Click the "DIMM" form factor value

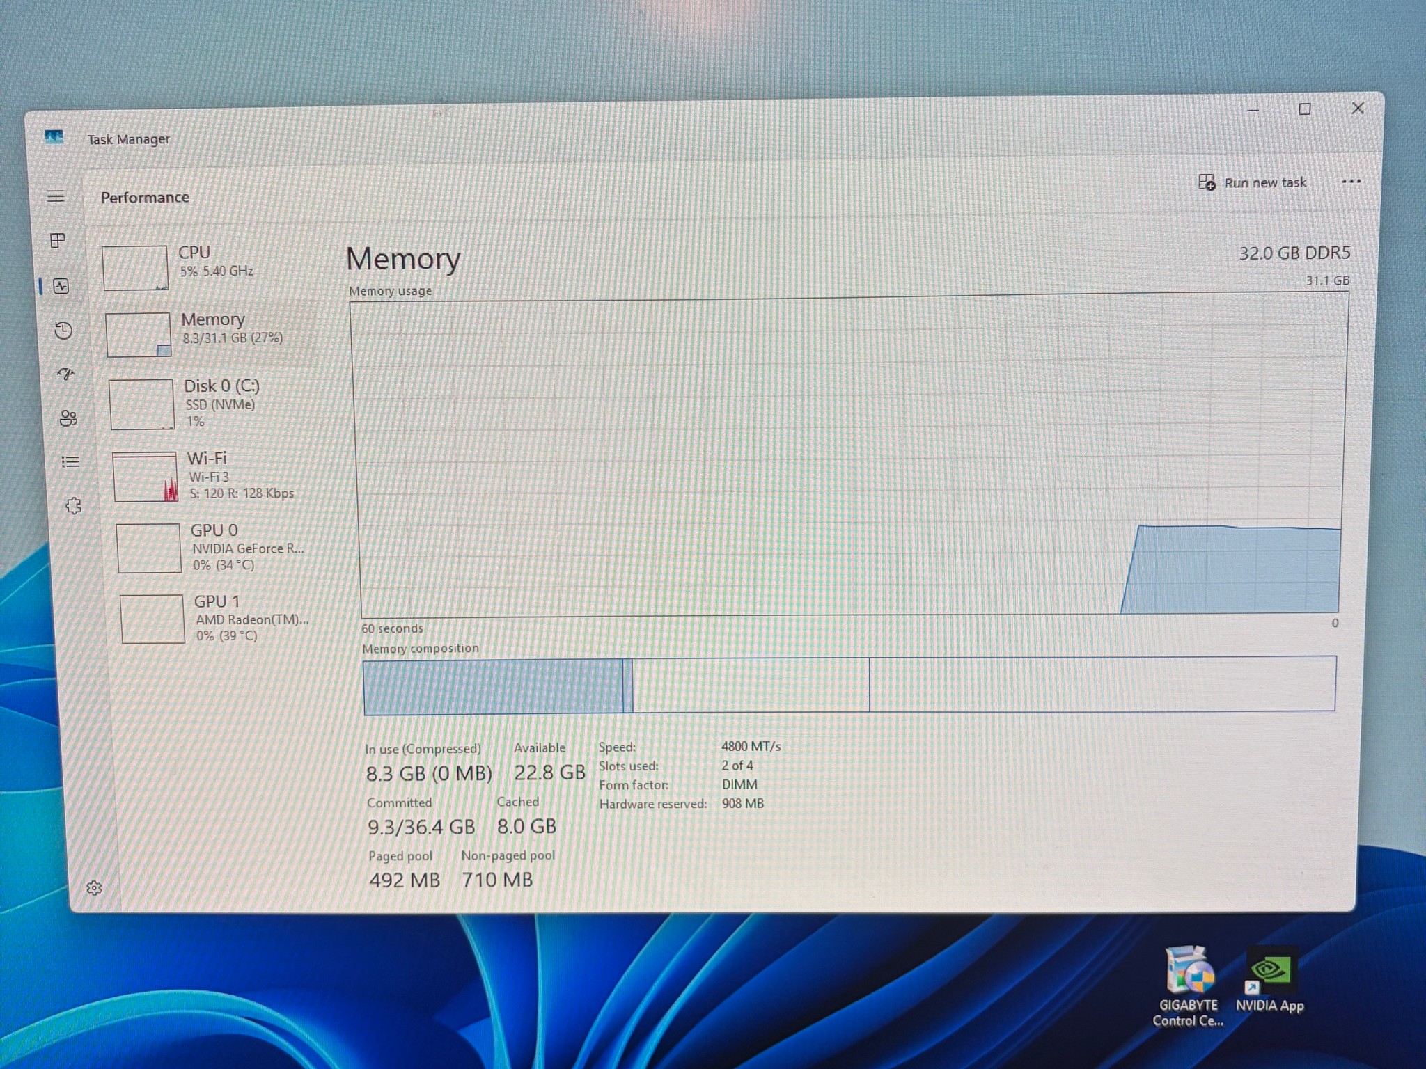739,784
